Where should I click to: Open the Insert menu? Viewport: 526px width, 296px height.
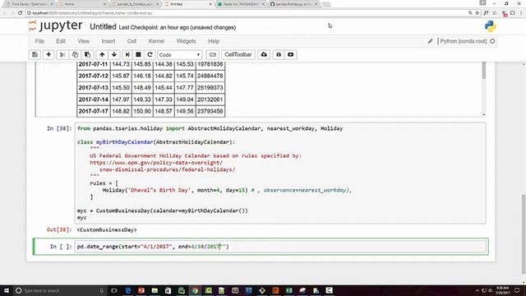tap(108, 41)
